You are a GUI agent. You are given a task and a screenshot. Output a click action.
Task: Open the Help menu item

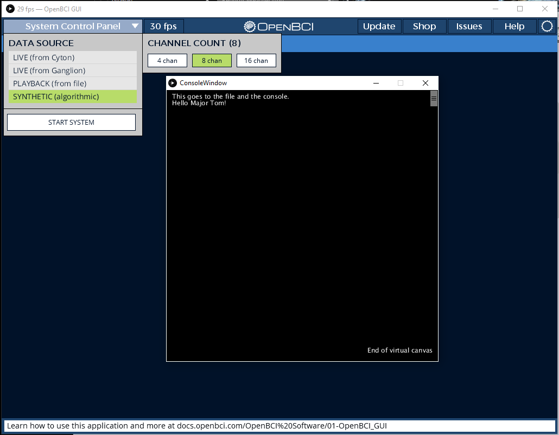click(x=514, y=25)
